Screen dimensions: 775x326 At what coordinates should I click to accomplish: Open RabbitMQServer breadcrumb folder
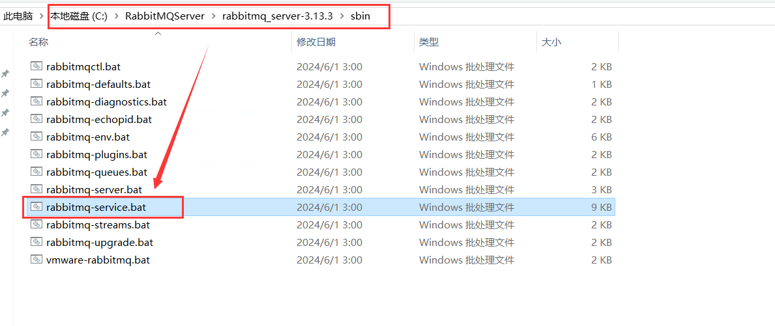(x=165, y=16)
